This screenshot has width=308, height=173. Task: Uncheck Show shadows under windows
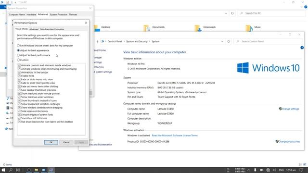pos(19,97)
